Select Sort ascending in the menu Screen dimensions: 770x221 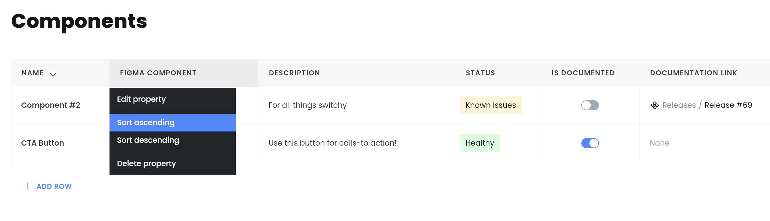click(x=173, y=123)
